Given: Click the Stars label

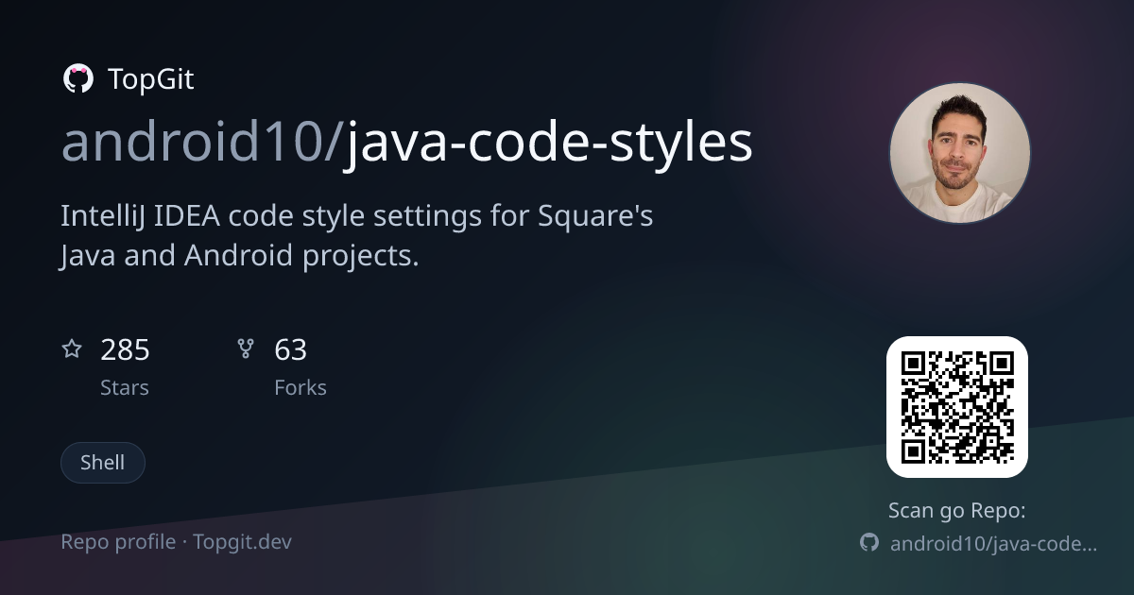Looking at the screenshot, I should [x=125, y=388].
